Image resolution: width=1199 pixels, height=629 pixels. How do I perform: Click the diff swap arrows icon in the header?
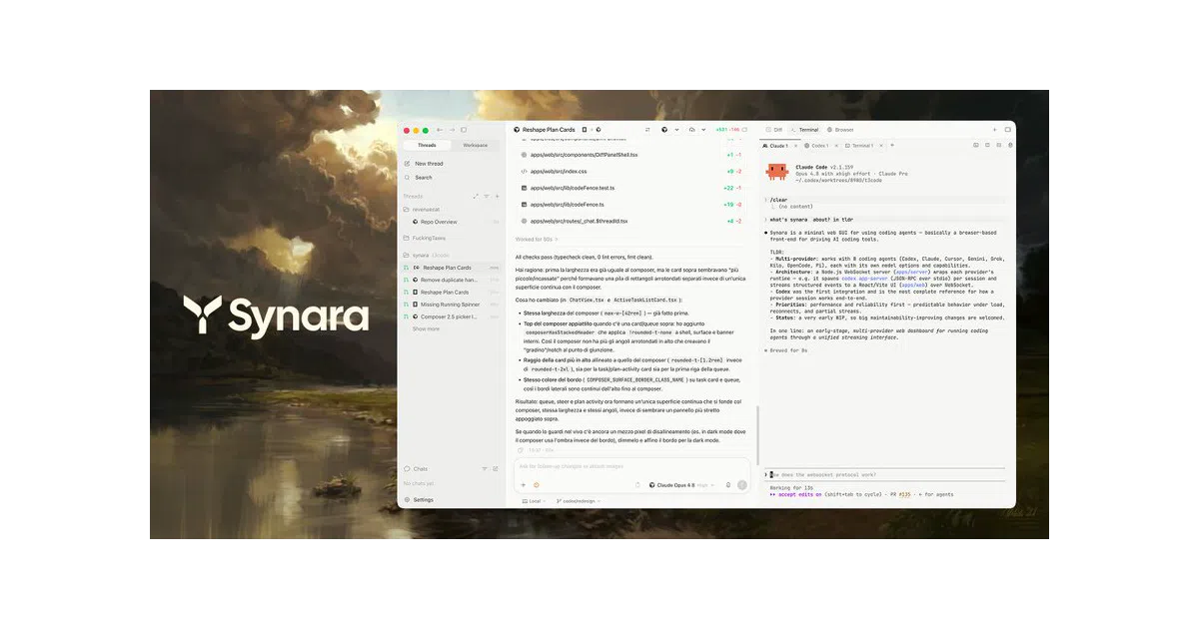pyautogui.click(x=647, y=130)
